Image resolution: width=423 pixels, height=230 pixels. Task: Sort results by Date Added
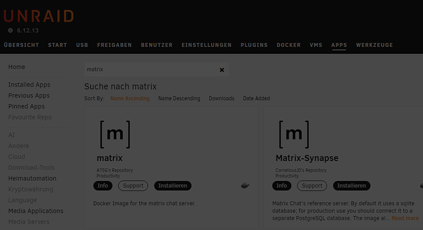(x=256, y=99)
